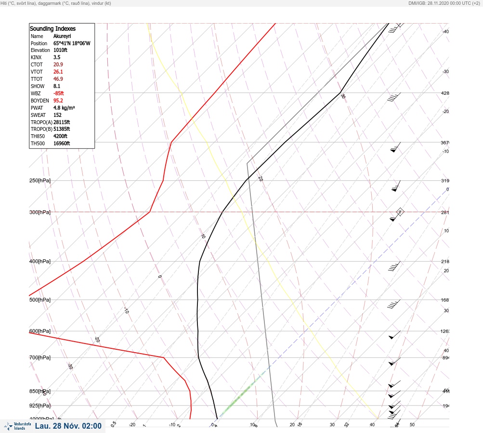Screen dimensions: 483x433
Task: Click the 925[hPa] pressure label
Action: coord(40,406)
